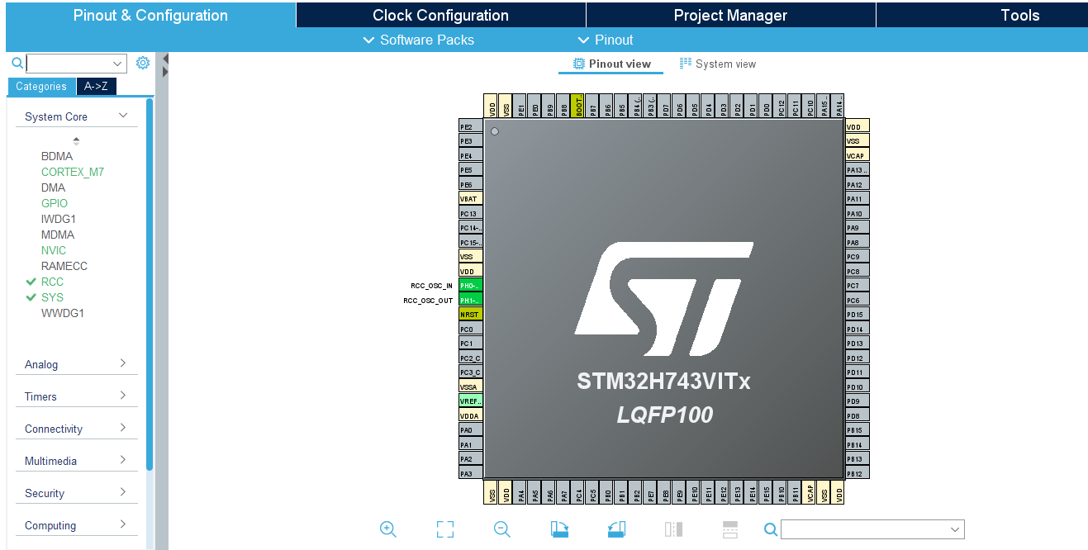Open the left search combo box dropdown
Image resolution: width=1088 pixels, height=550 pixels.
[117, 64]
